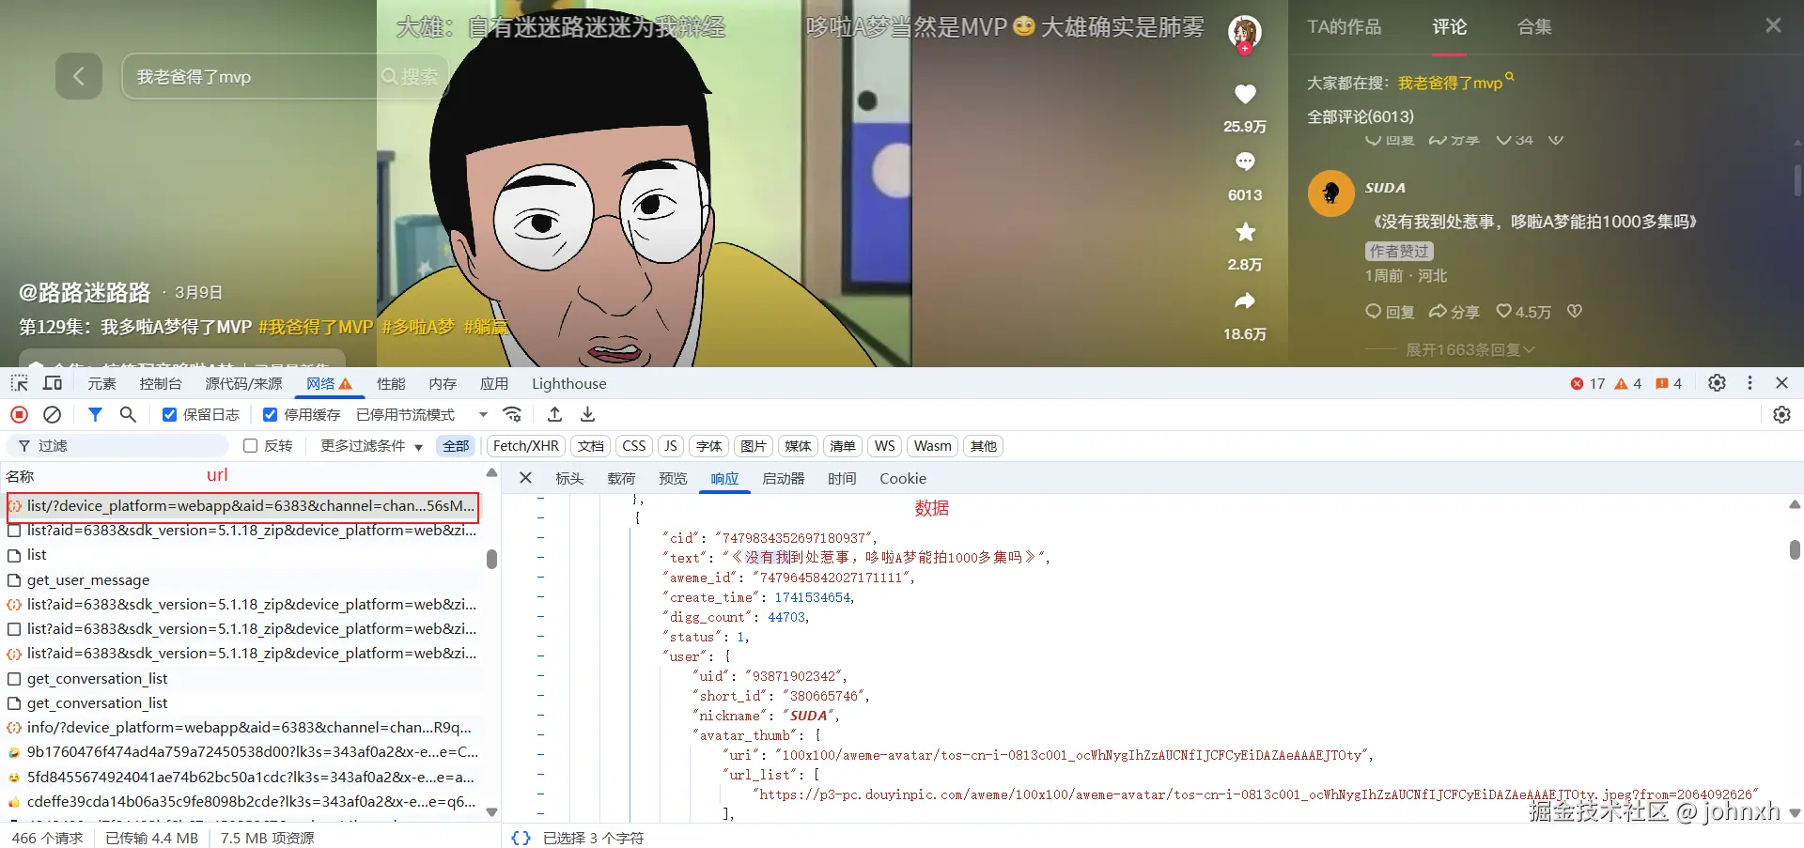Viewport: 1804px width, 848px height.
Task: Filter requests by WS
Action: coord(884,446)
